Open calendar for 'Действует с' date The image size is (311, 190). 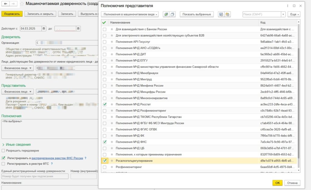tap(44, 29)
